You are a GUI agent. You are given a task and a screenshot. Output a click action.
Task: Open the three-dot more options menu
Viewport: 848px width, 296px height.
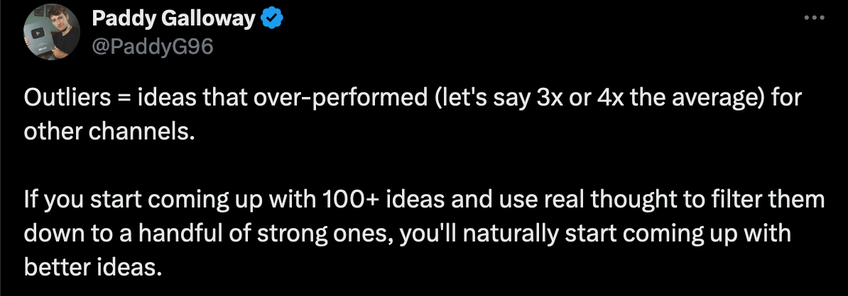pos(814,18)
